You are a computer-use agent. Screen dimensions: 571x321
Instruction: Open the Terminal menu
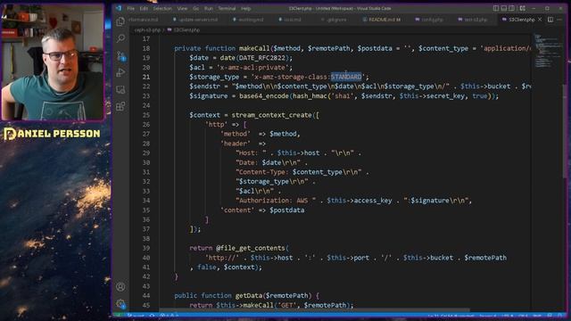click(227, 8)
